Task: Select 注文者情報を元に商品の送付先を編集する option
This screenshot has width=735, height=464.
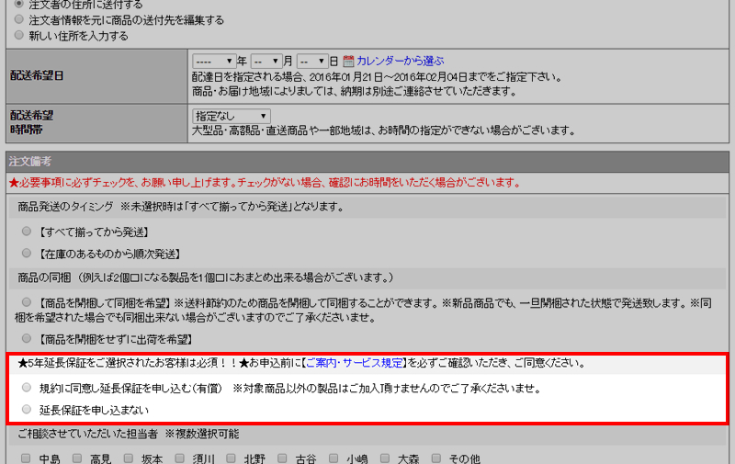Action: pyautogui.click(x=19, y=19)
